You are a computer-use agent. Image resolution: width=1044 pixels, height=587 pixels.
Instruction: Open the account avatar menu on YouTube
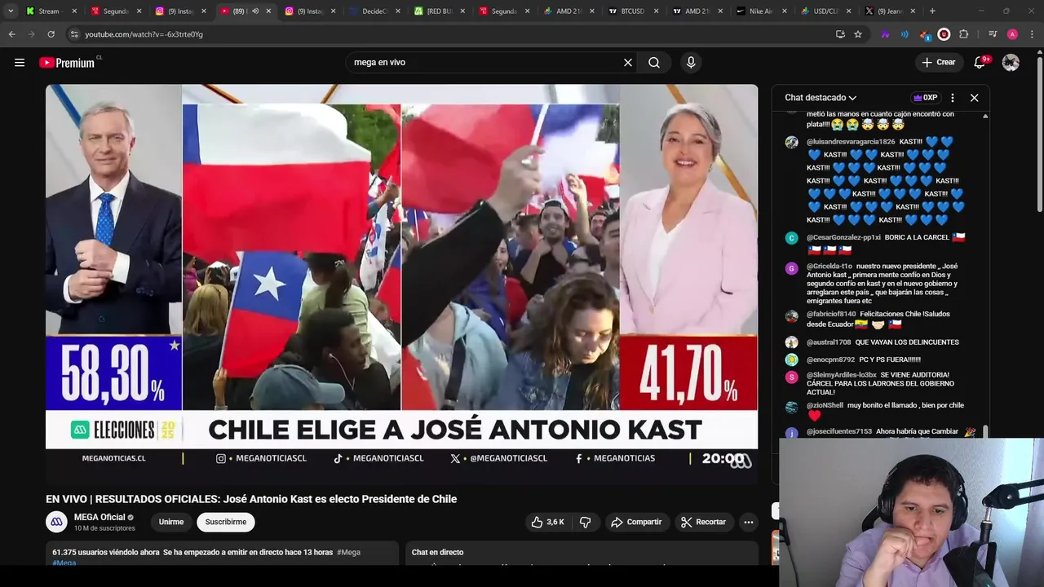click(x=1011, y=62)
